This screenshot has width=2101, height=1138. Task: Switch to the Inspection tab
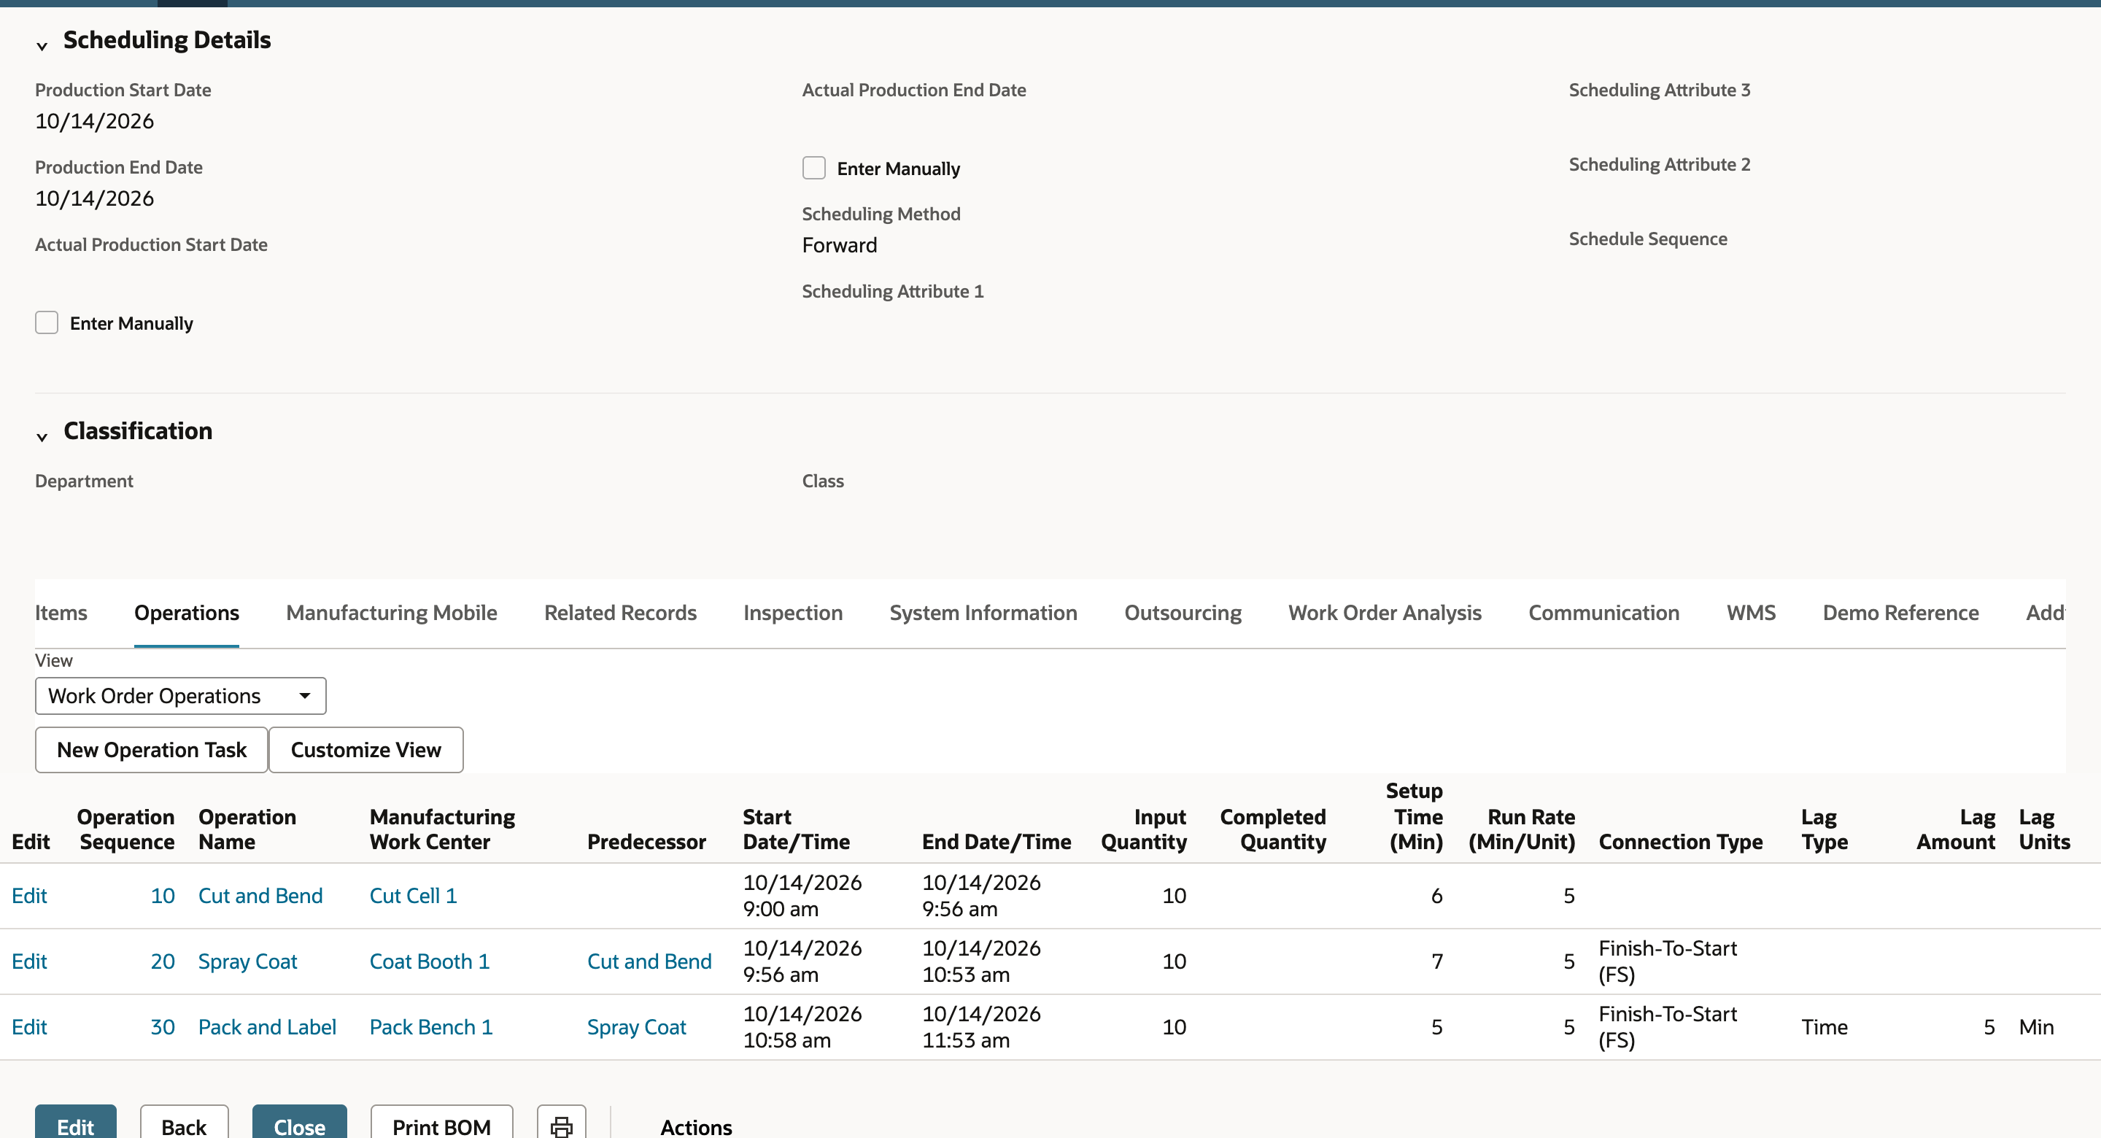coord(793,613)
